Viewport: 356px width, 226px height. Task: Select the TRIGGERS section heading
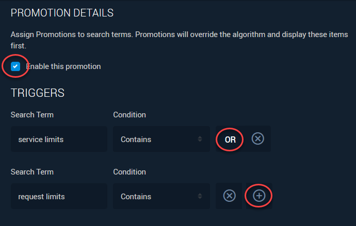38,93
